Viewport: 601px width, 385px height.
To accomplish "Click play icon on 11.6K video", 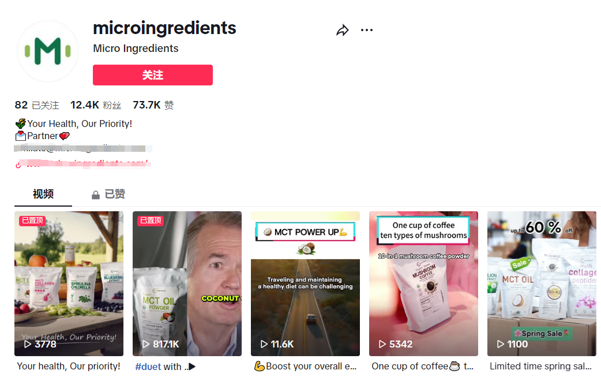I will tap(264, 344).
